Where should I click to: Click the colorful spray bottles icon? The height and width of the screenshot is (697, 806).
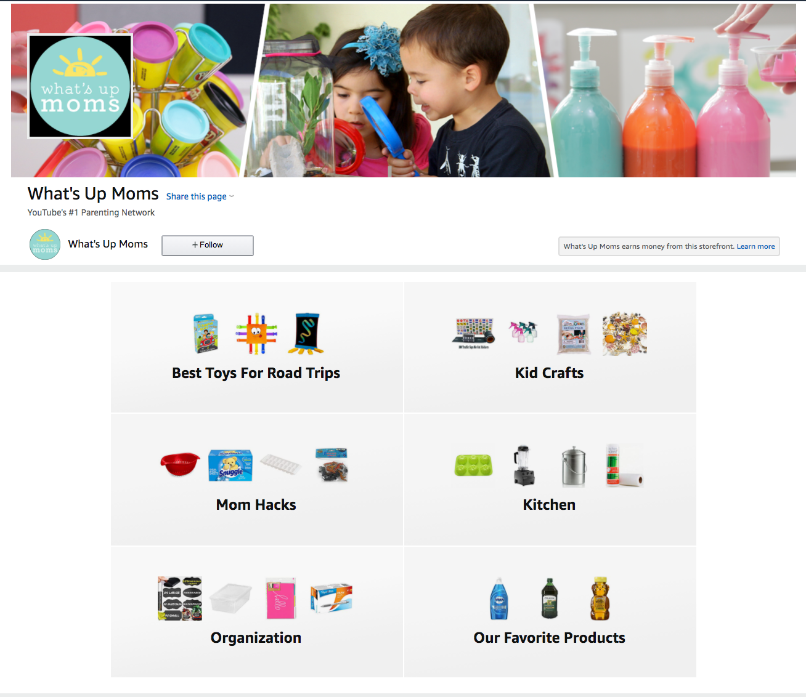(523, 332)
